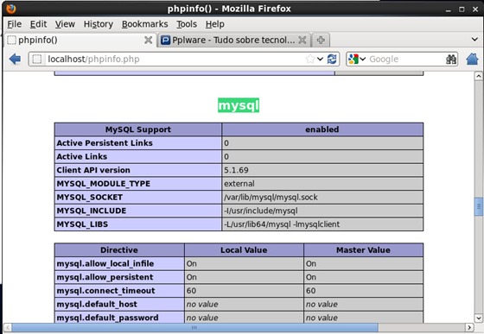Image resolution: width=484 pixels, height=334 pixels.
Task: List all tabs with the chevron
Action: 474,40
